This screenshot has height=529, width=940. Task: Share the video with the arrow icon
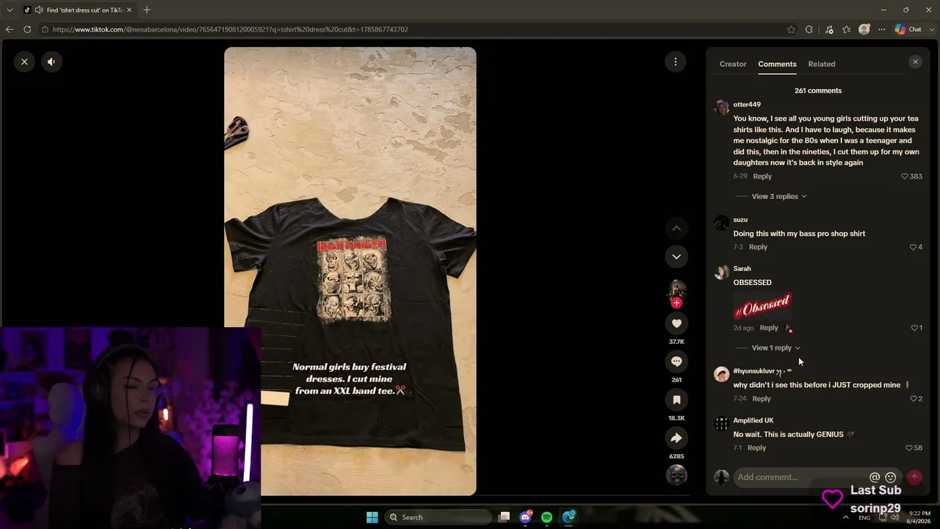676,438
